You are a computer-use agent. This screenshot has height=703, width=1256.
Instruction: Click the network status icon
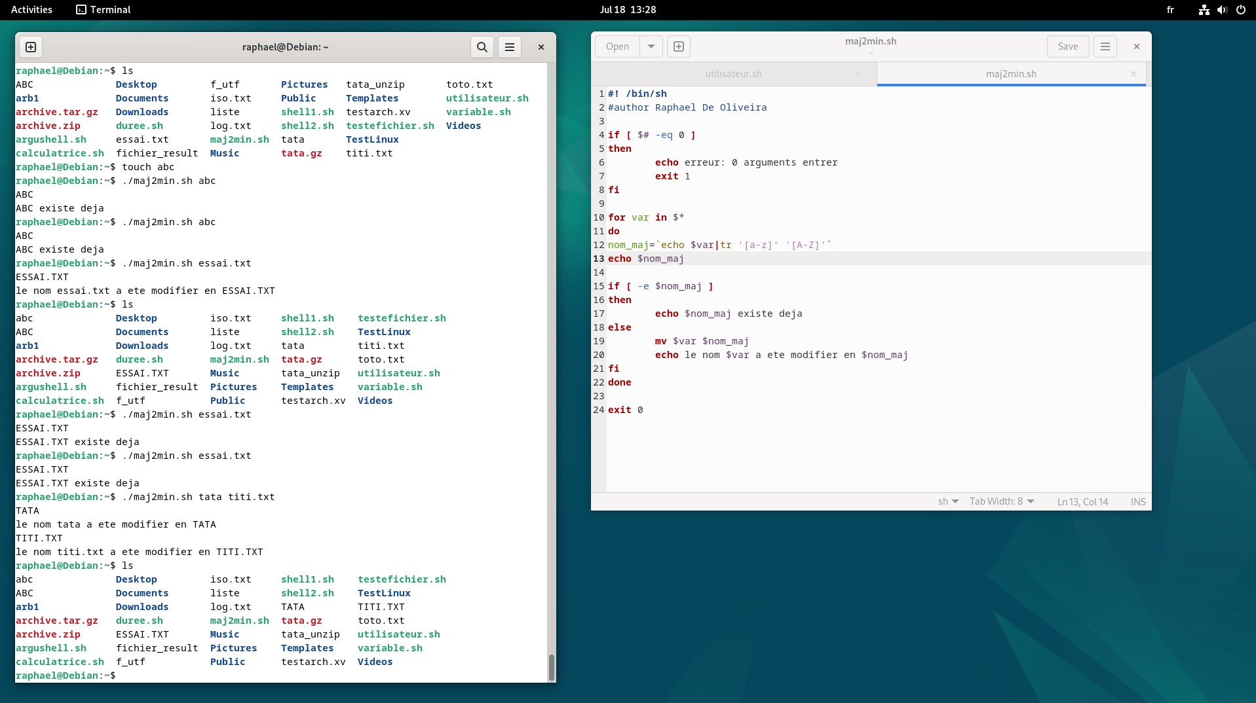pyautogui.click(x=1204, y=10)
